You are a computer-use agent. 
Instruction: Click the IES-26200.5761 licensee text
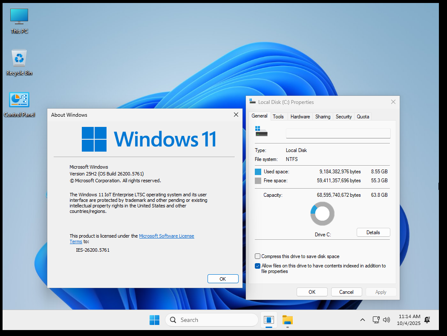coord(92,250)
